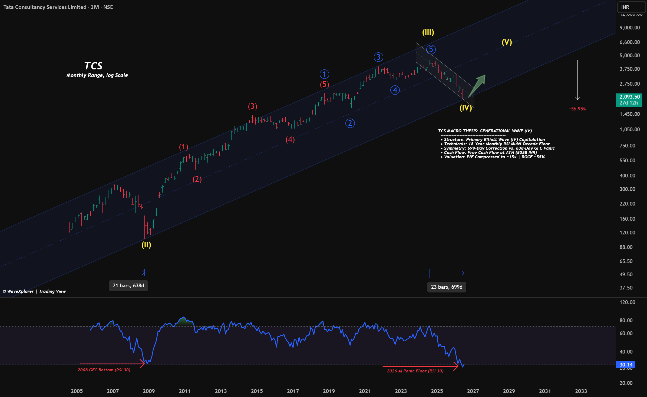
Task: Click the "2008 GFC Bottom (RSI 30)" annotation
Action: point(104,370)
